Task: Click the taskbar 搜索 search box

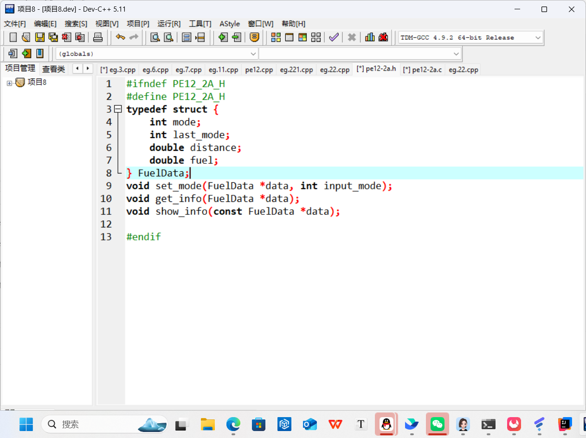Action: (x=104, y=424)
